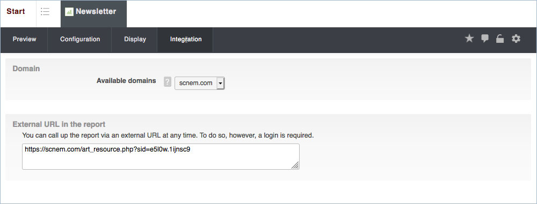Click the Domain section heading
This screenshot has width=537, height=204.
click(26, 69)
